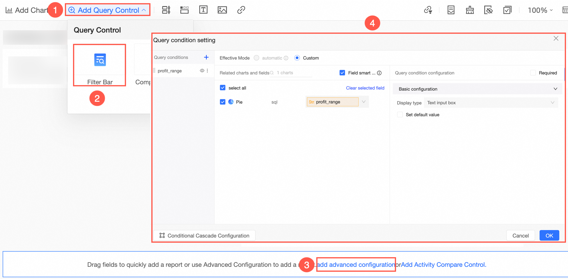568x279 pixels.
Task: Click the document page icon in toolbar
Action: coord(451,10)
